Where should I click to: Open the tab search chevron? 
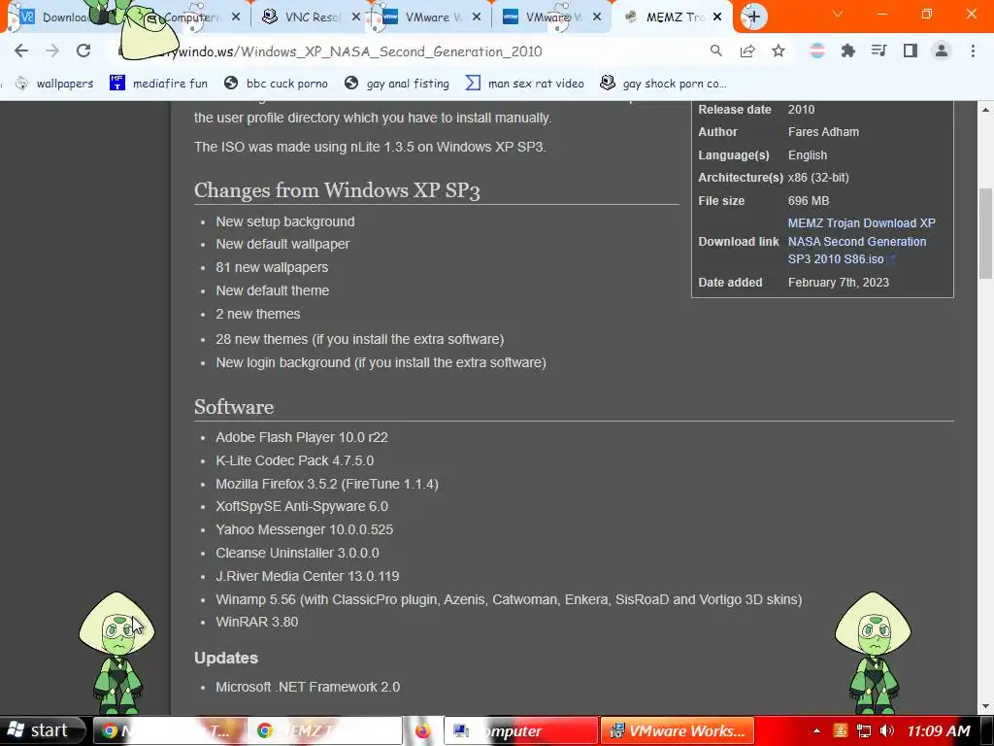point(838,14)
